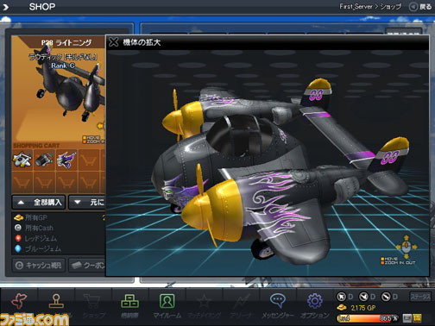Click the 戻る back button at top right

pyautogui.click(x=420, y=7)
